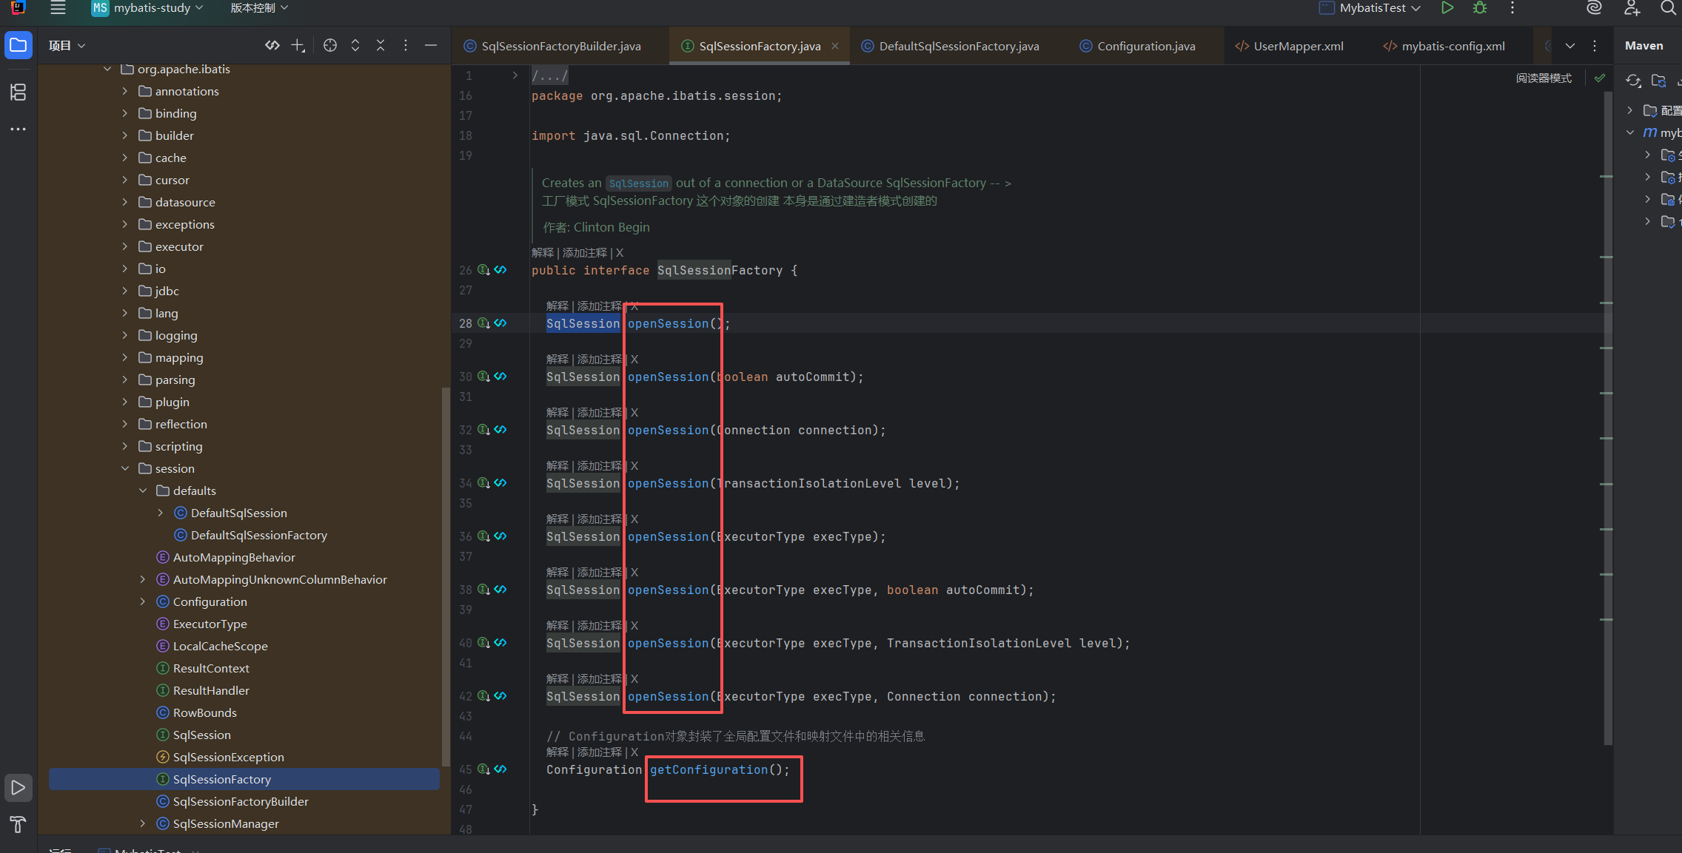Select opened file locate target icon
1682x853 pixels.
tap(330, 46)
